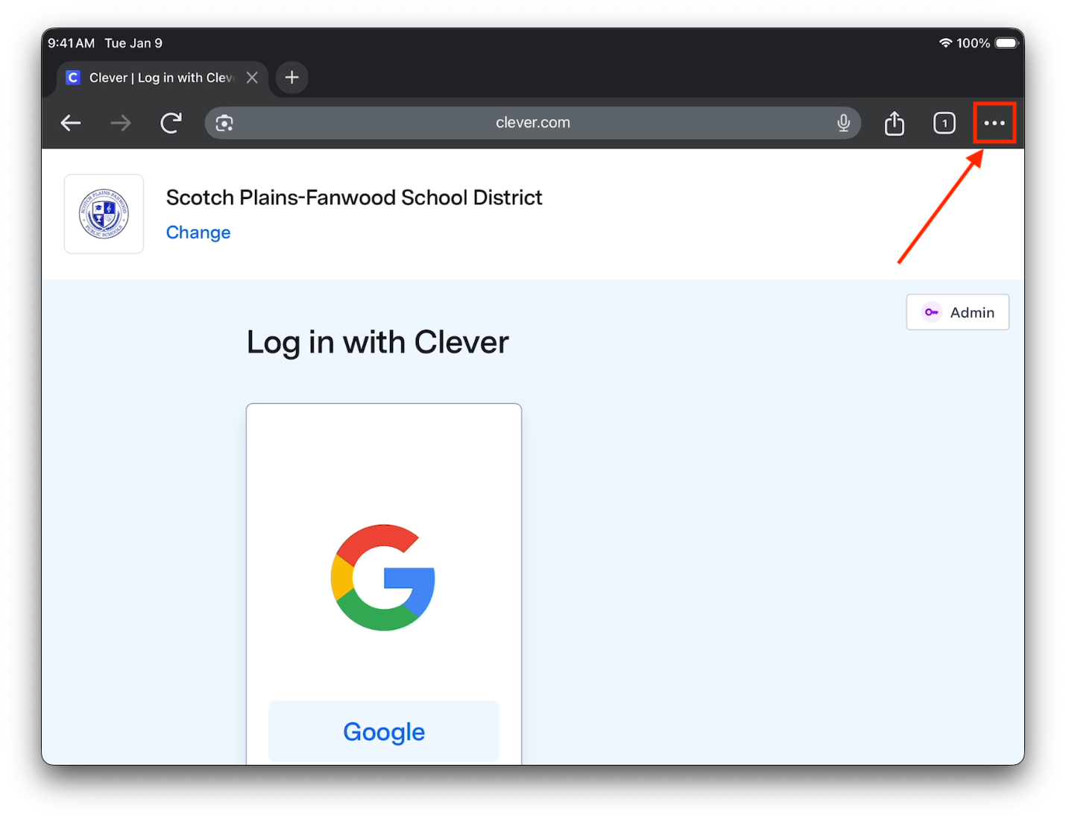This screenshot has width=1066, height=820.
Task: Click the Clever favicon on the tab
Action: click(73, 78)
